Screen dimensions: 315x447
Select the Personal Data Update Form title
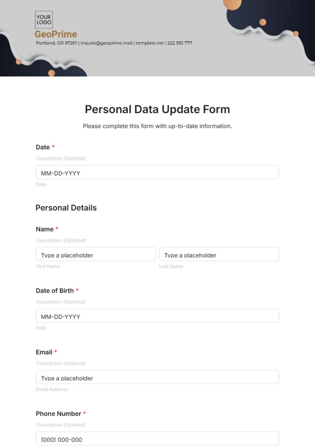tap(157, 110)
